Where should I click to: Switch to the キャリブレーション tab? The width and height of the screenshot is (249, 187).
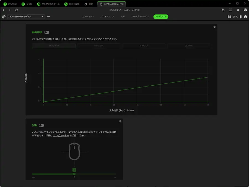click(x=140, y=17)
